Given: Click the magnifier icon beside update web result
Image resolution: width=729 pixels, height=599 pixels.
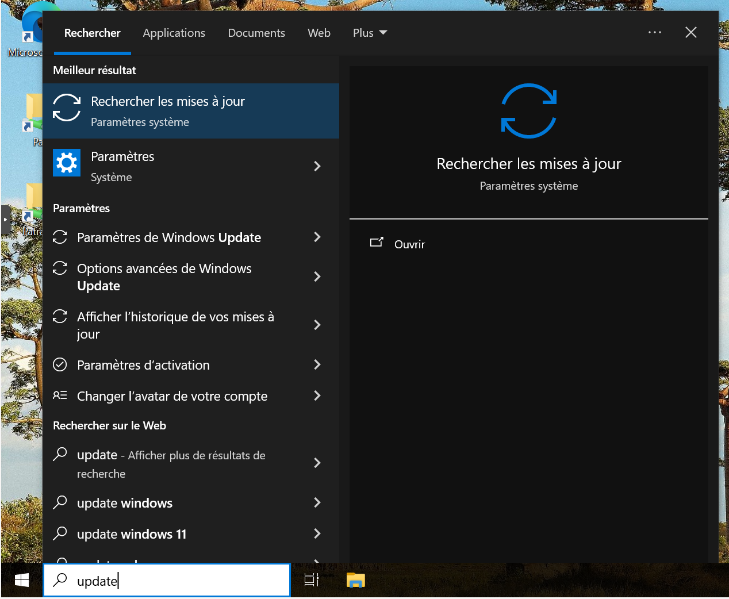Looking at the screenshot, I should [x=60, y=454].
